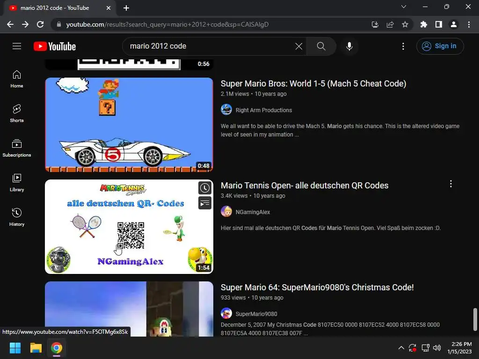
Task: Open Right Arm Productions channel avatar
Action: click(226, 110)
